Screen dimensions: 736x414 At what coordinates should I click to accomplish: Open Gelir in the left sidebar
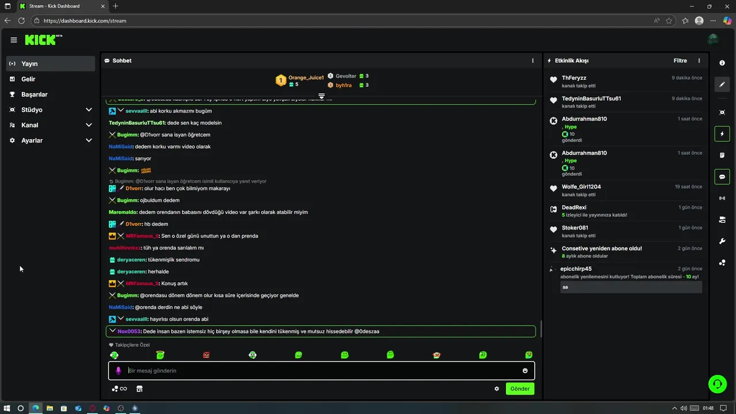(51, 79)
